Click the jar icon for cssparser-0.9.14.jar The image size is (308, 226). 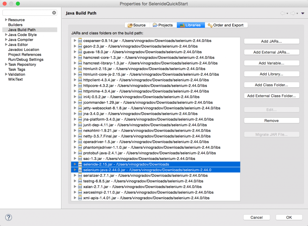80,41
